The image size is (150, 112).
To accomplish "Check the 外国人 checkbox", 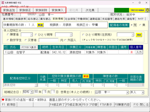I will coord(65,40).
